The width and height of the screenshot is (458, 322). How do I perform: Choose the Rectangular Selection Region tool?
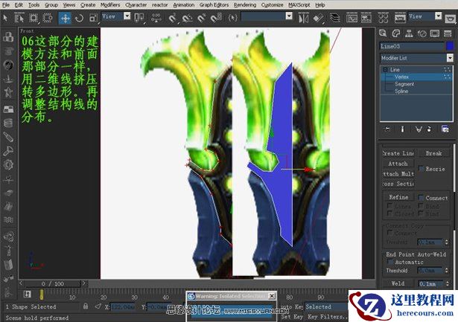tap(34, 18)
